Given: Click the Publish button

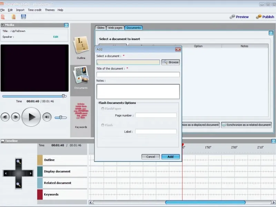Looking at the screenshot, I should pos(265,17).
